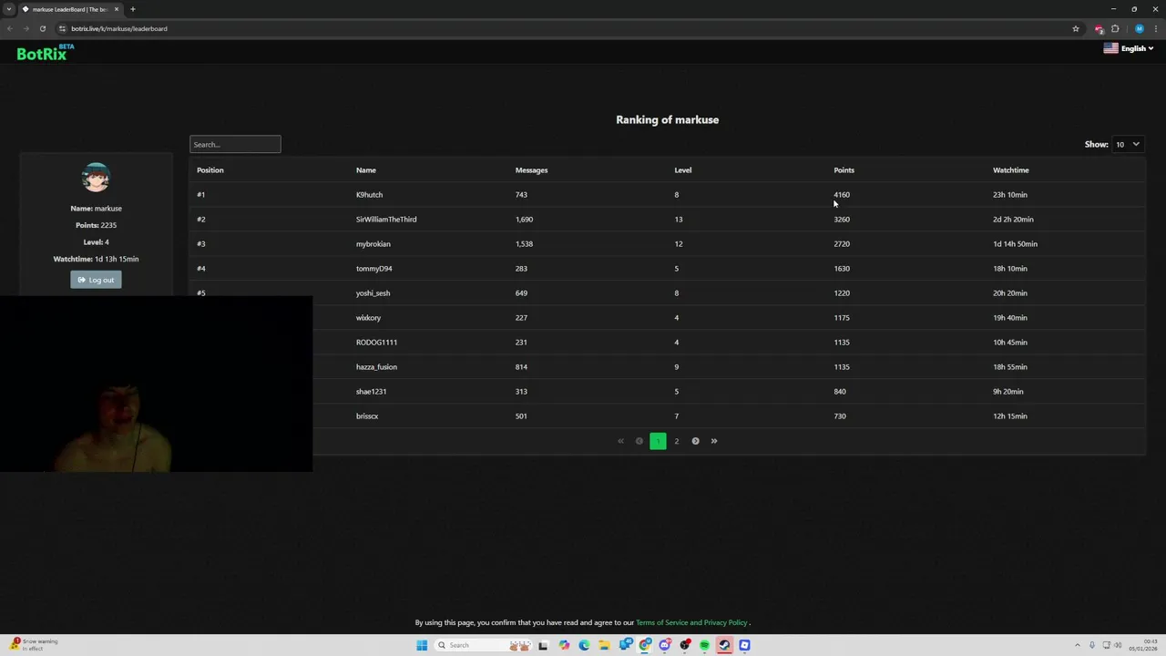Click the Watchtime column header
Viewport: 1166px width, 656px height.
point(1010,169)
